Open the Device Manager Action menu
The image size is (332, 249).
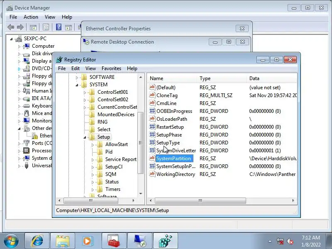[x=31, y=17]
